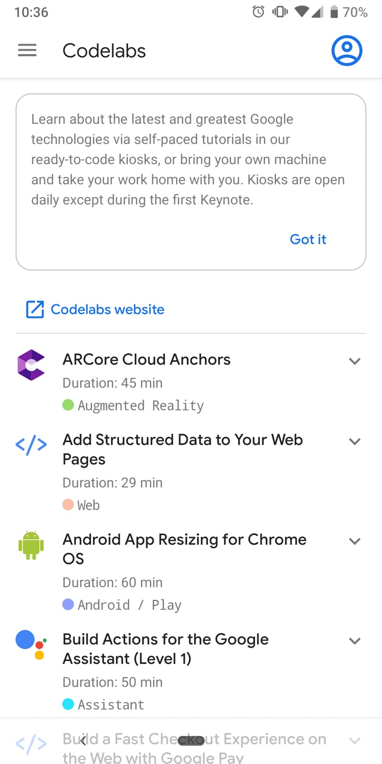This screenshot has height=764, width=382.
Task: Expand Build Actions for the Google Assistant
Action: pyautogui.click(x=354, y=641)
